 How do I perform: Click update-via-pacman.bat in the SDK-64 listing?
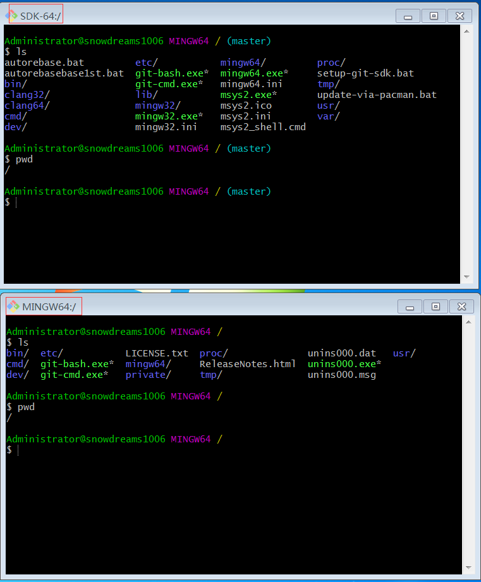point(377,95)
